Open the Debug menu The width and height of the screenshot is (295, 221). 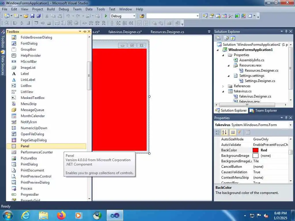[64, 9]
